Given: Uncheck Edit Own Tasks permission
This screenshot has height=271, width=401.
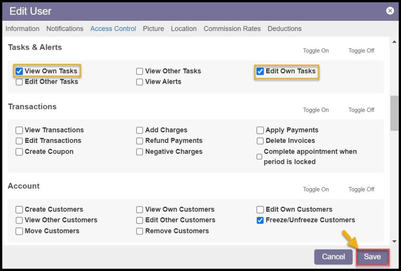Looking at the screenshot, I should click(260, 71).
